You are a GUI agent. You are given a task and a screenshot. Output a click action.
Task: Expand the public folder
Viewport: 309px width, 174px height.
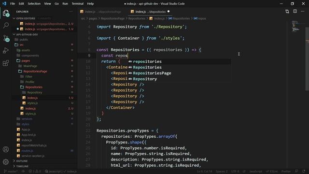point(24,40)
